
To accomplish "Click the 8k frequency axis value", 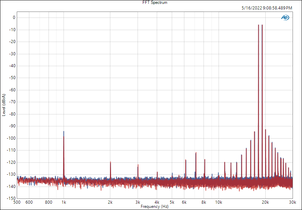I will 204,202.
